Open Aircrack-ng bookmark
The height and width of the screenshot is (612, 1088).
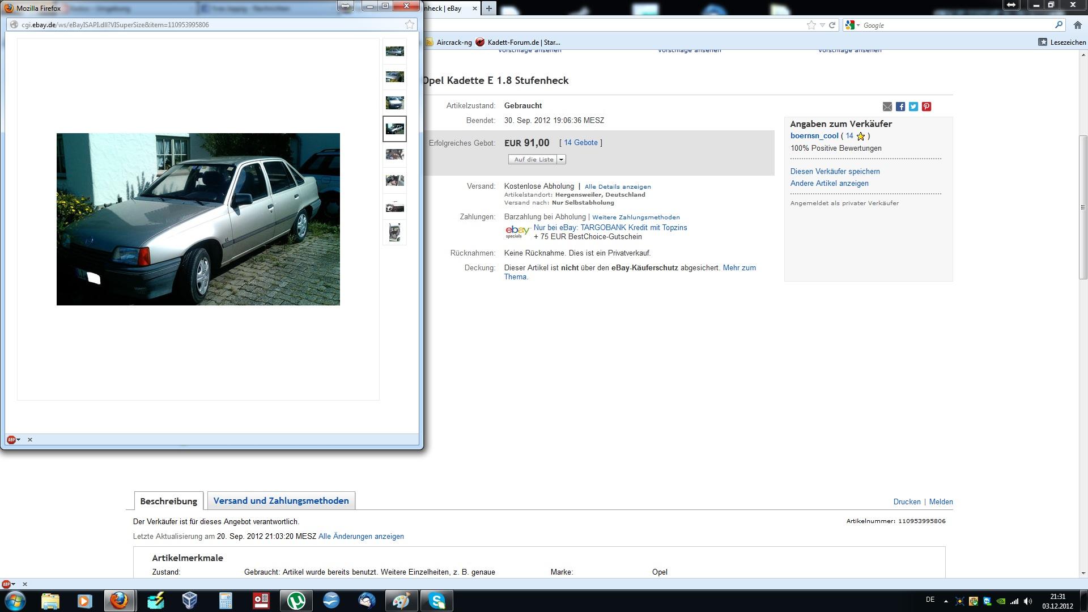click(448, 42)
